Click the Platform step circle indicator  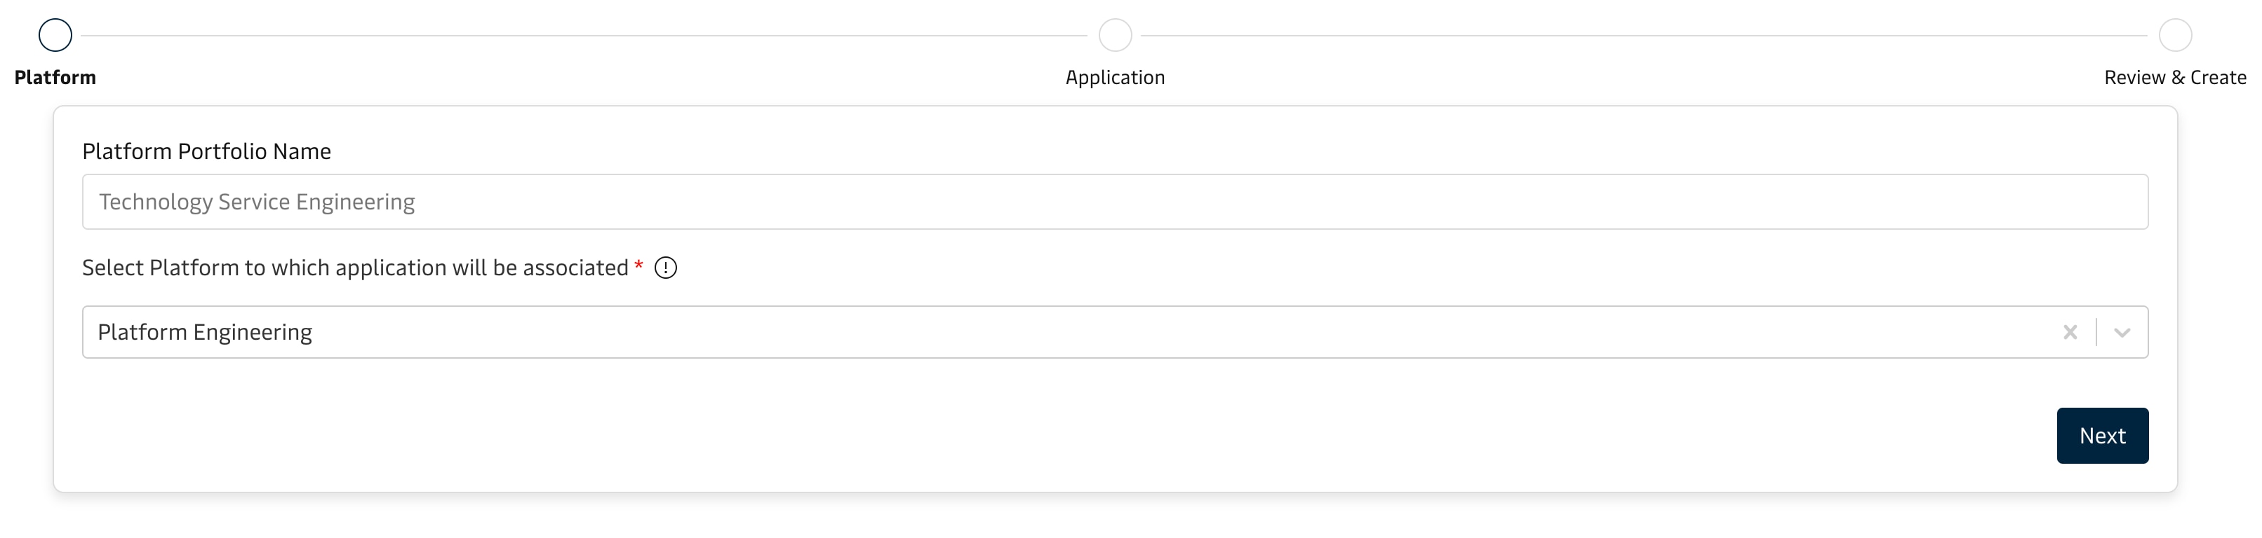tap(55, 35)
